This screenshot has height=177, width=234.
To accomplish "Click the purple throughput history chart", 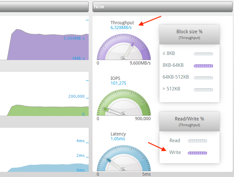I will pyautogui.click(x=44, y=38).
